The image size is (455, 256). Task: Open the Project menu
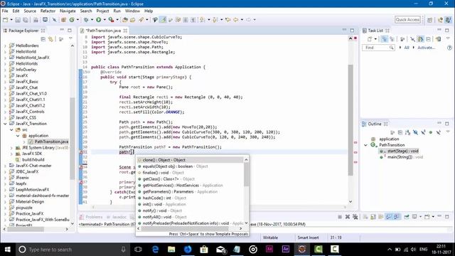tap(102, 11)
